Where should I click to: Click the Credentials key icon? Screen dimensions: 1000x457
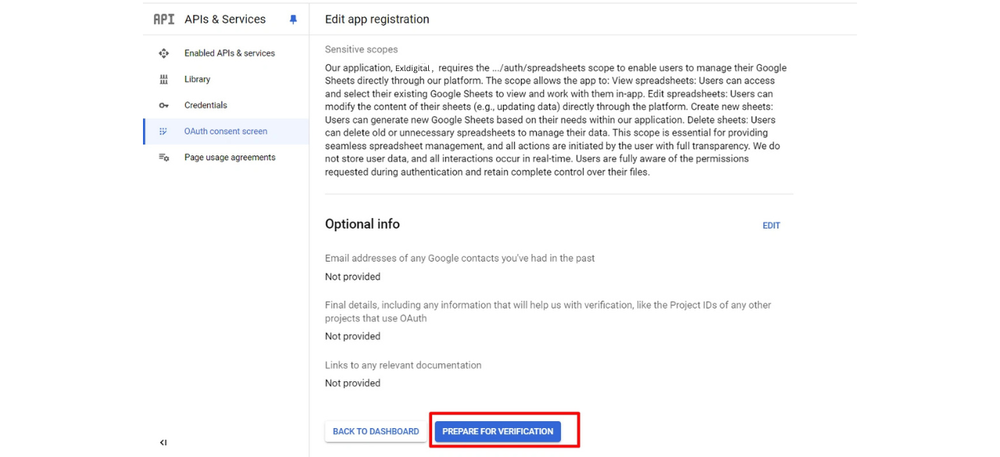[164, 105]
